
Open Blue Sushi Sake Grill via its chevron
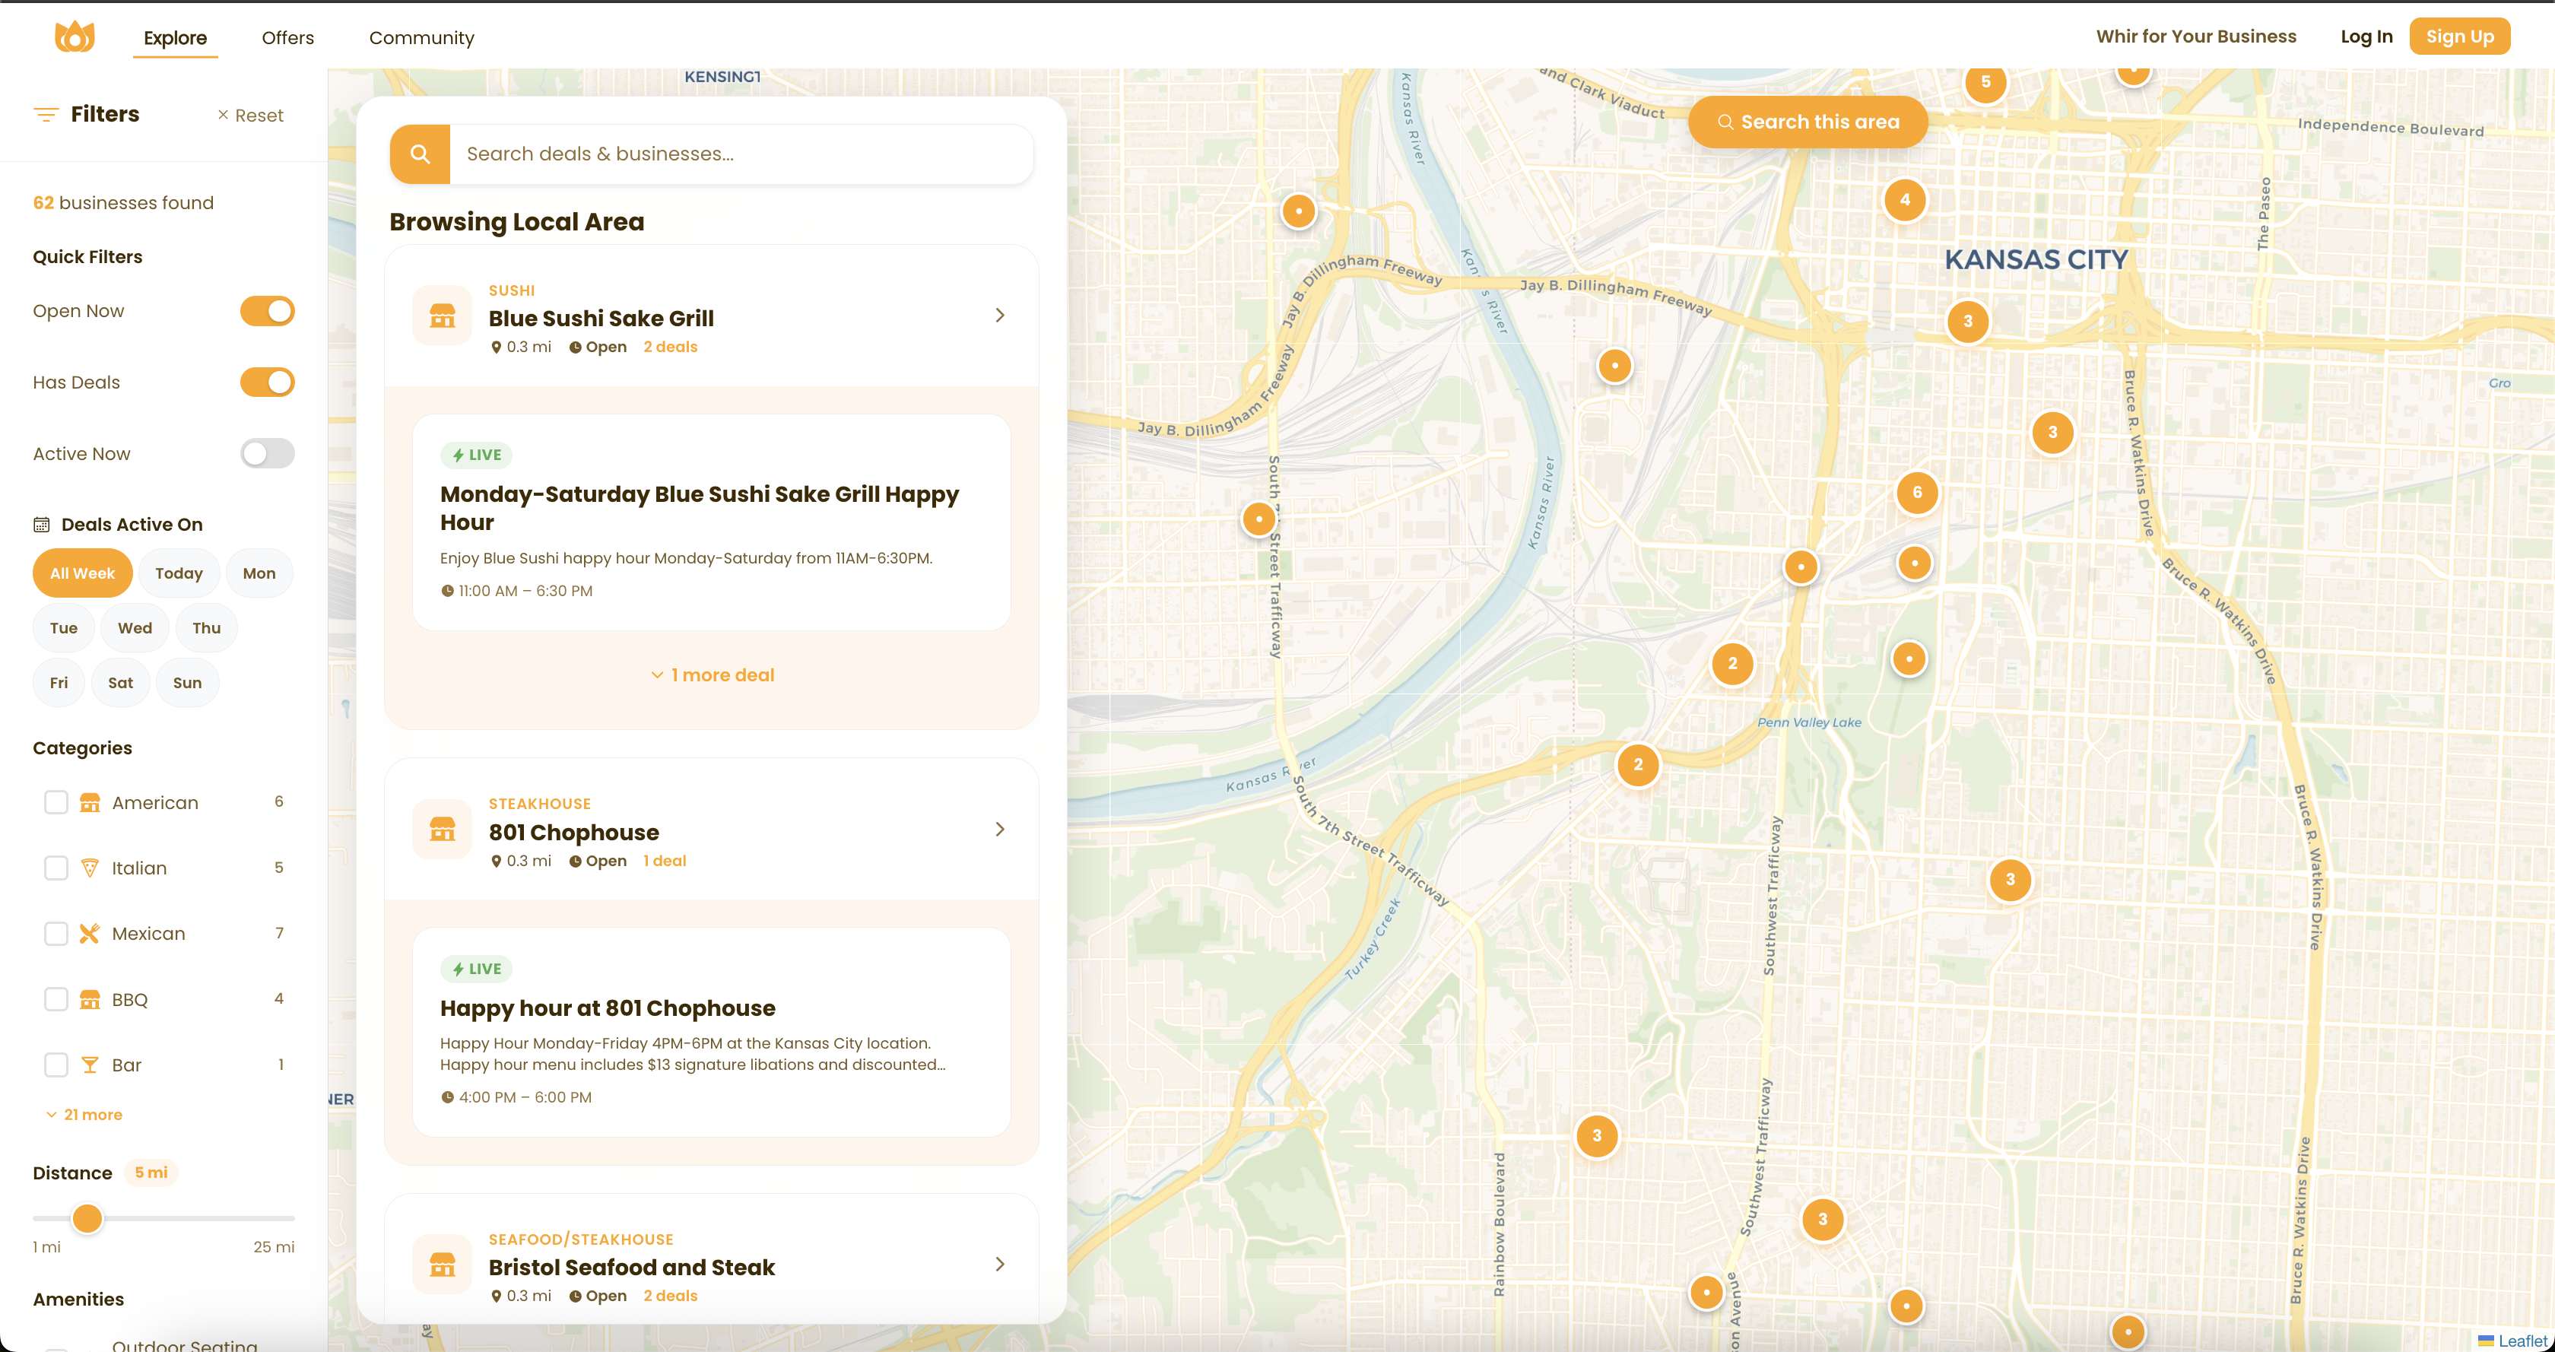tap(1000, 316)
